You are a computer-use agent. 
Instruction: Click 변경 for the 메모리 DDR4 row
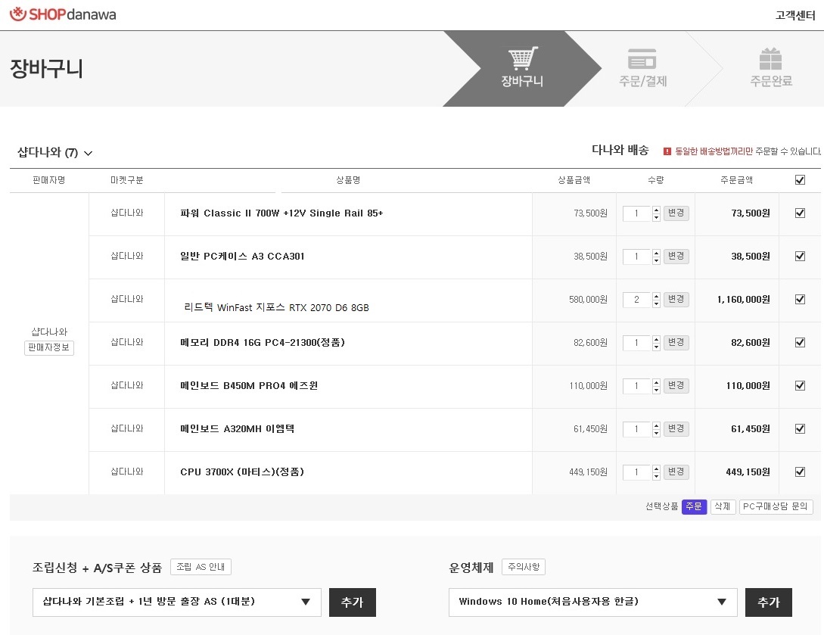click(676, 342)
